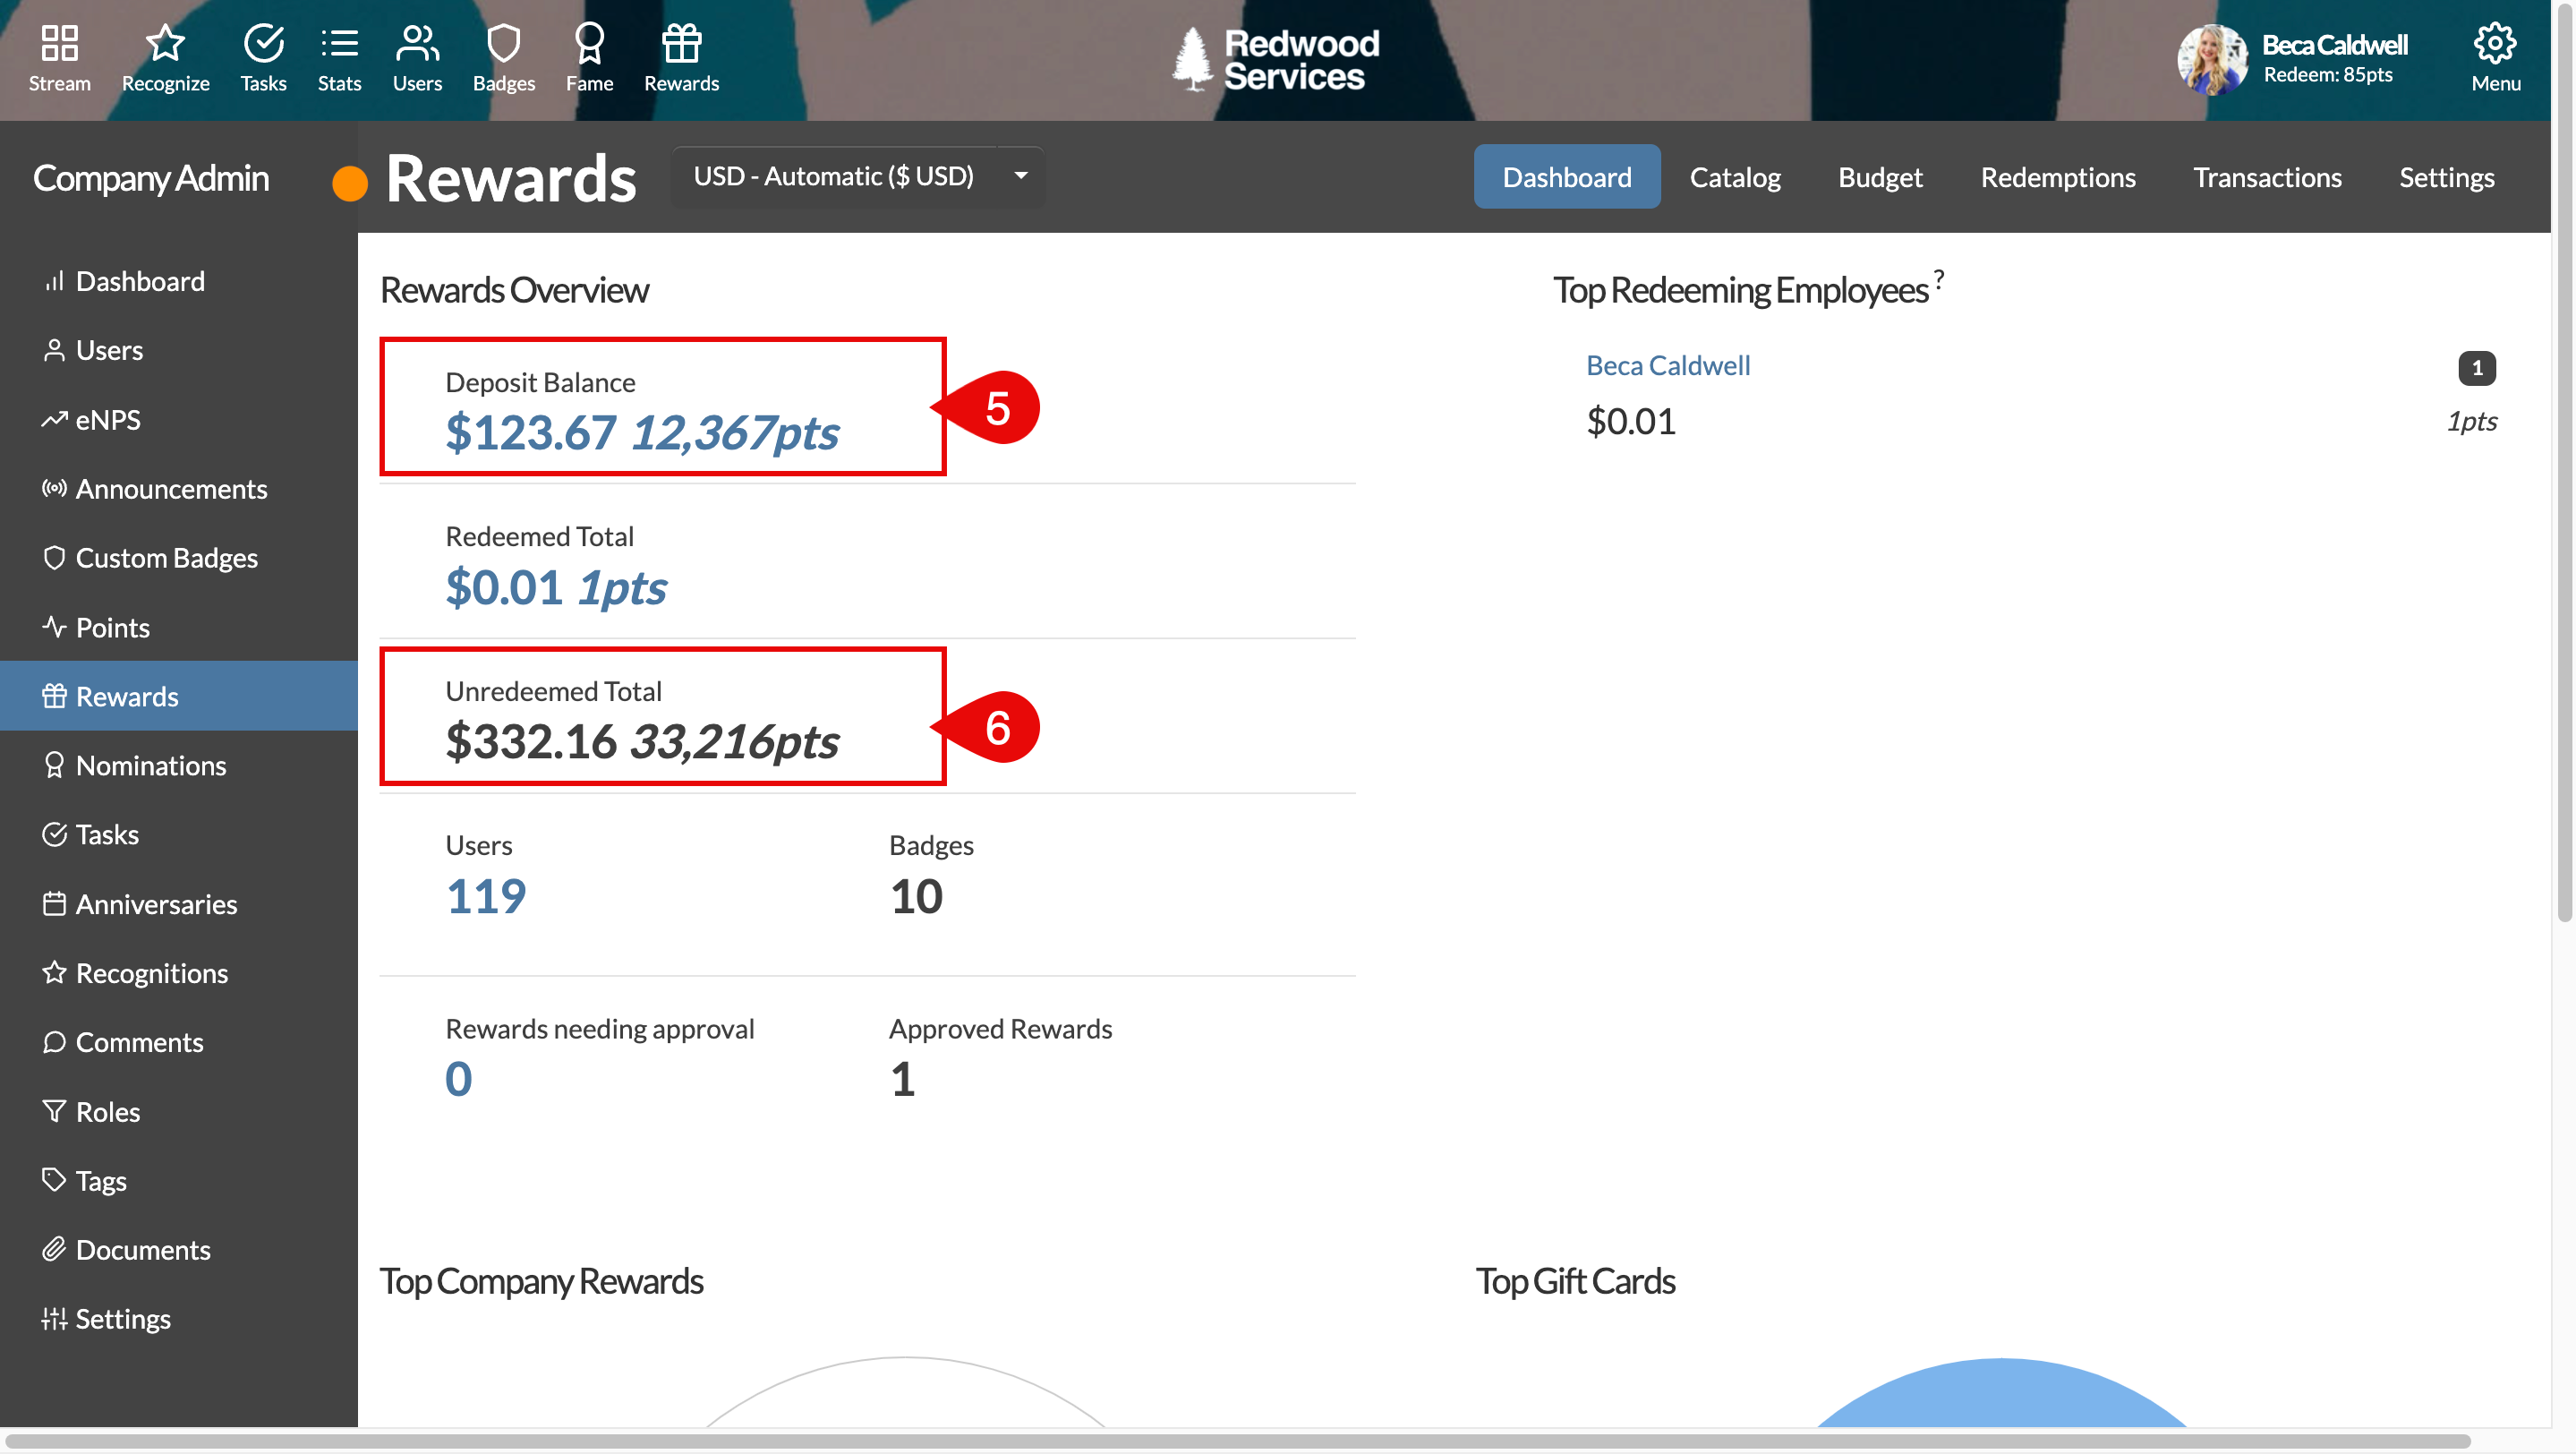This screenshot has width=2576, height=1454.
Task: Click the Announcements sidebar entry
Action: coord(172,489)
